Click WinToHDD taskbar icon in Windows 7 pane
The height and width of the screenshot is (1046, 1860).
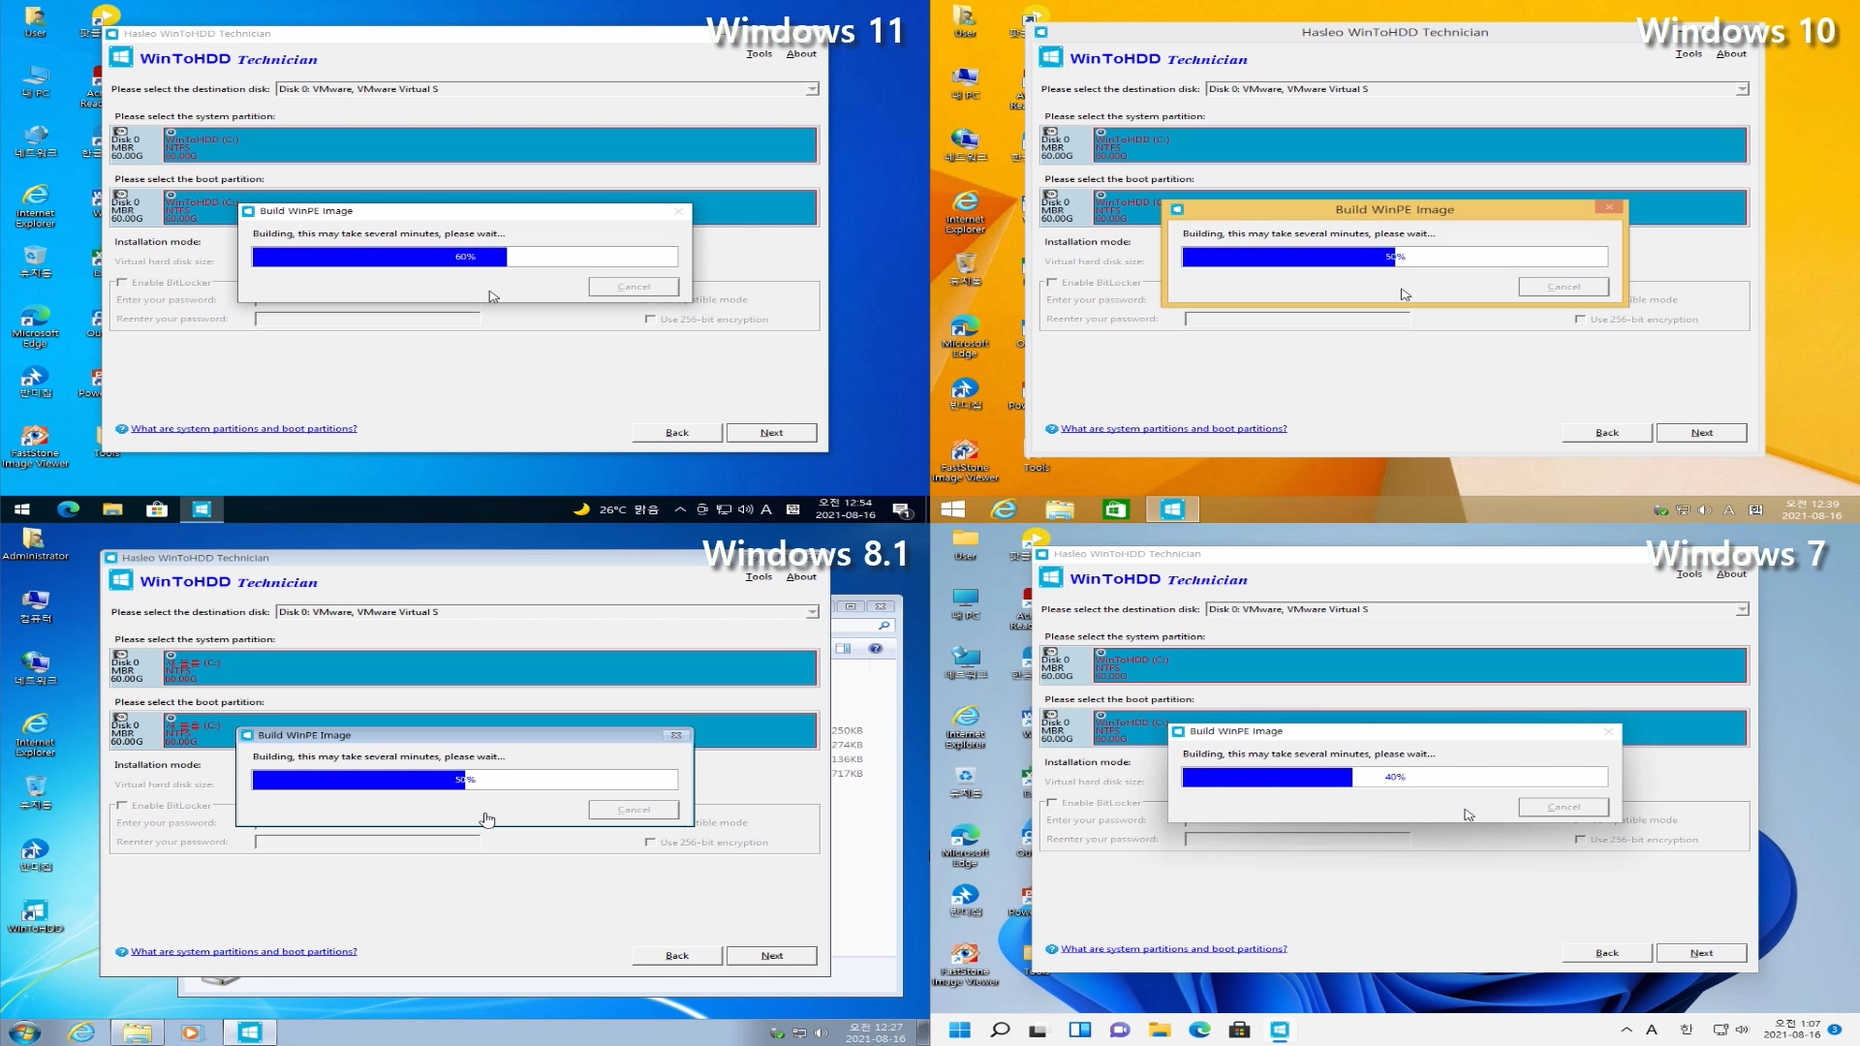(1280, 1030)
